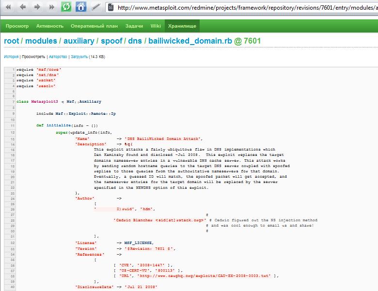Screen dimensions: 378x291
Task: Select the Хранилище tab
Action: click(182, 26)
